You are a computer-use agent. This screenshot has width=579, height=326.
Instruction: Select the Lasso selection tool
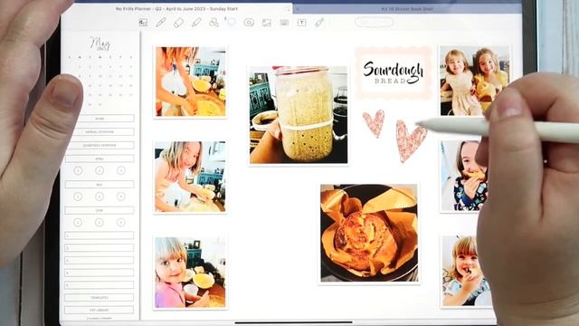[232, 23]
